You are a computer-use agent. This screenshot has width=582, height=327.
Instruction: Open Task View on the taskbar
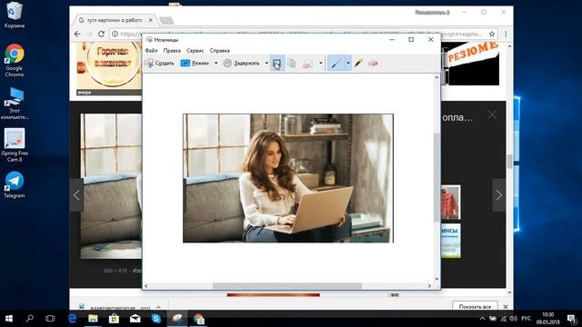(x=50, y=319)
